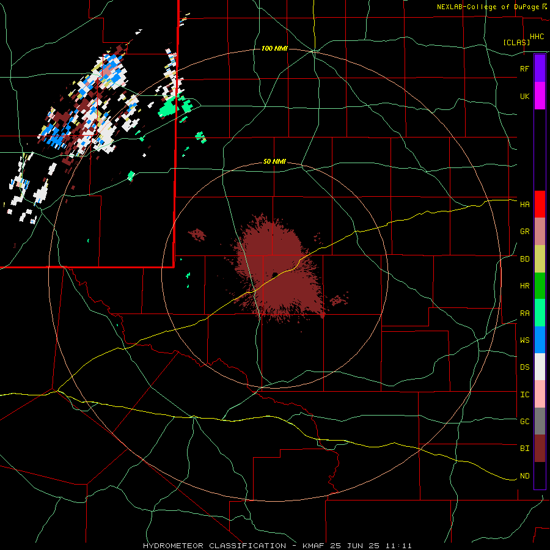Image resolution: width=550 pixels, height=550 pixels.
Task: Click the UK legend label
Action: (x=524, y=96)
